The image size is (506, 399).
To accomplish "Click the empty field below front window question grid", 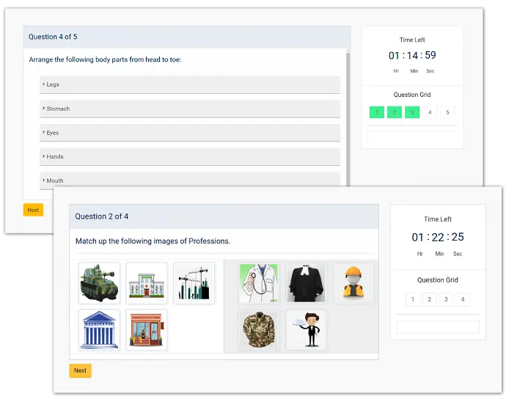I will pyautogui.click(x=438, y=327).
